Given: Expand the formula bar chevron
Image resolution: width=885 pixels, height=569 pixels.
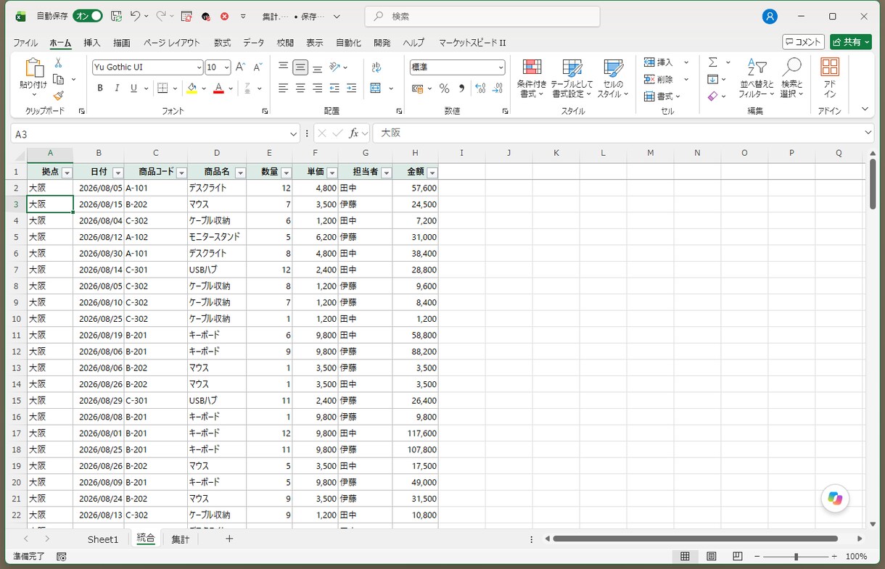Looking at the screenshot, I should click(868, 133).
